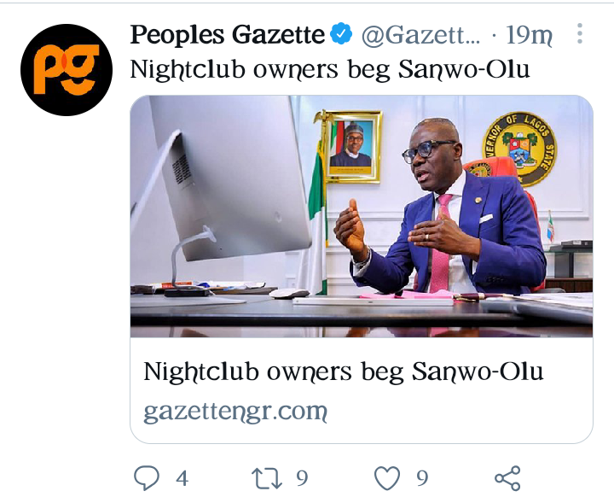Image resolution: width=614 pixels, height=497 pixels.
Task: Click the framed portrait in the card image
Action: pos(353,147)
